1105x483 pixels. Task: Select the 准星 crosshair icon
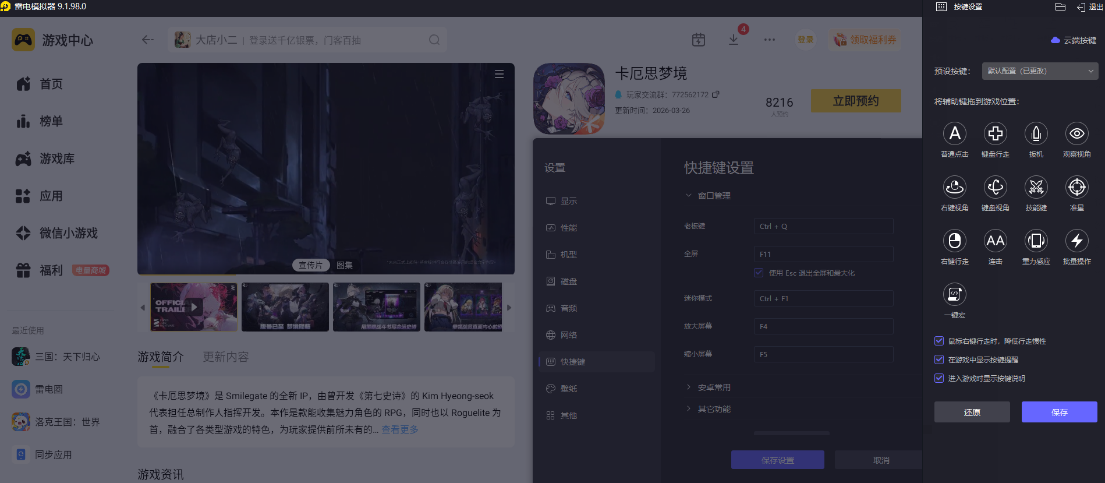click(1076, 188)
